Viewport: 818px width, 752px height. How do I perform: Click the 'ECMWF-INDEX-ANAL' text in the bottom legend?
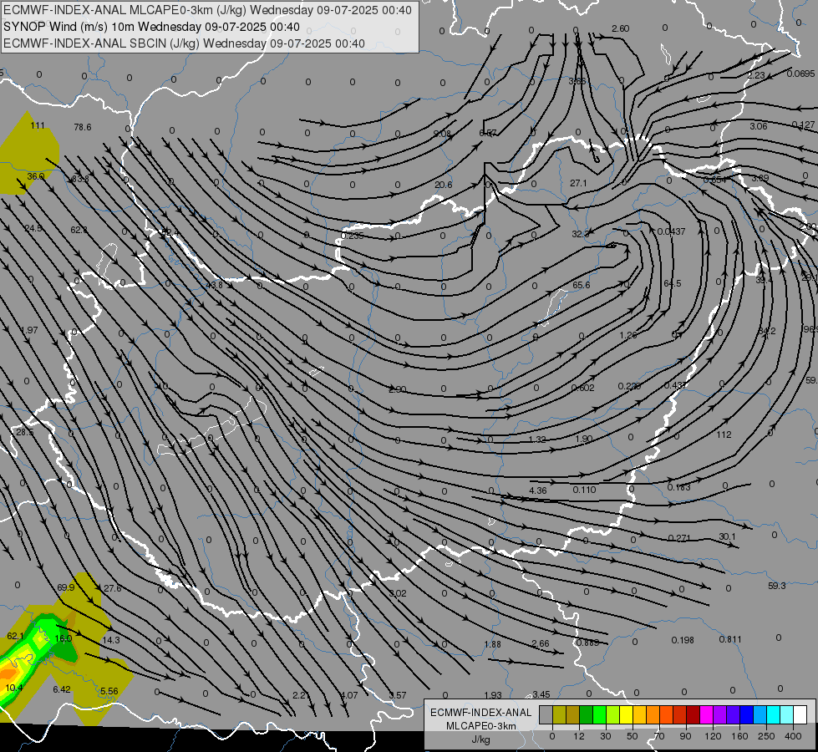[x=481, y=713]
